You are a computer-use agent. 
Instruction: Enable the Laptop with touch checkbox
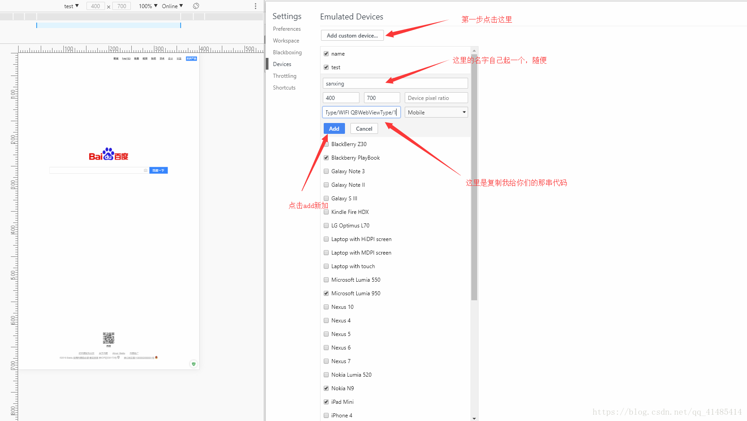[x=326, y=266]
